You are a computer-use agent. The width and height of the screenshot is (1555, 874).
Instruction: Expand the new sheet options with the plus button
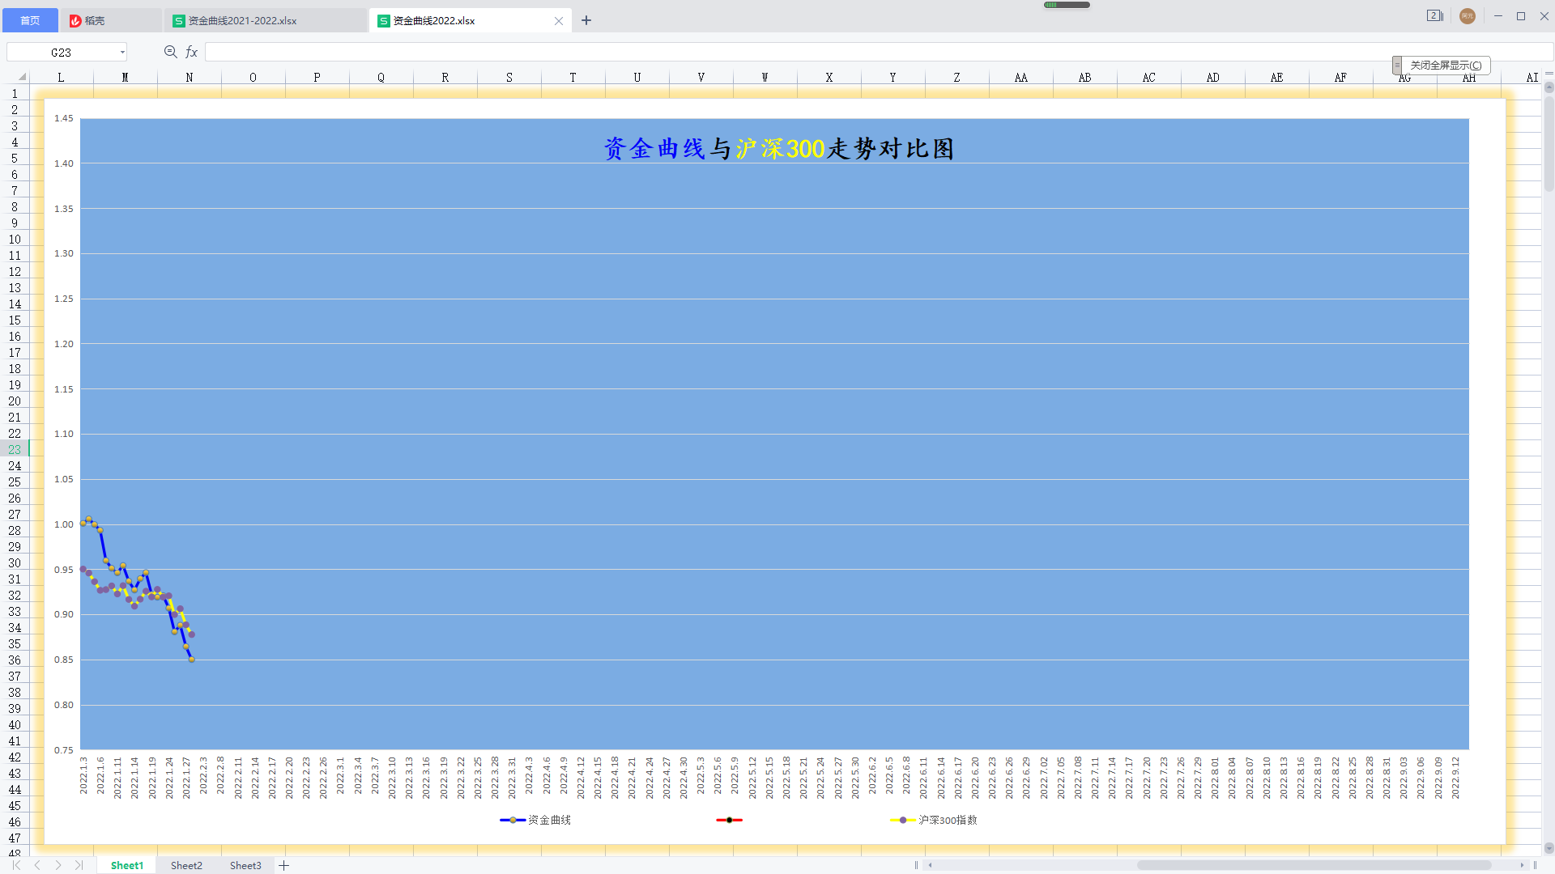284,865
